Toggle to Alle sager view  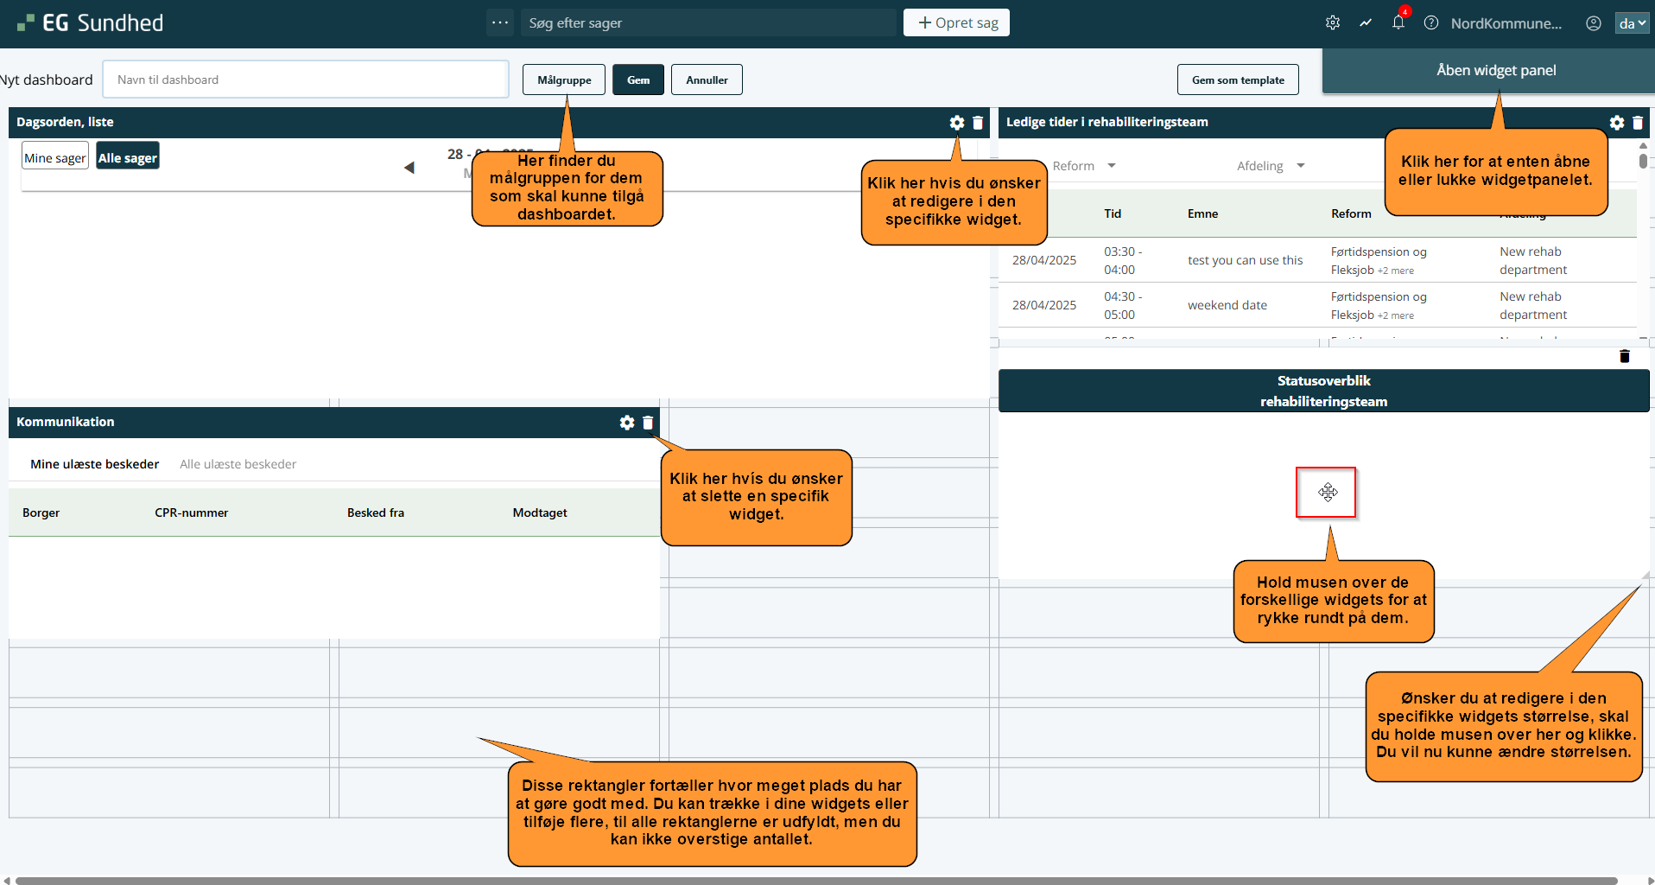[x=128, y=157]
